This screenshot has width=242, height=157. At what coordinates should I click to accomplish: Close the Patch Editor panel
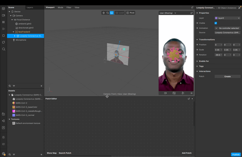[192, 99]
